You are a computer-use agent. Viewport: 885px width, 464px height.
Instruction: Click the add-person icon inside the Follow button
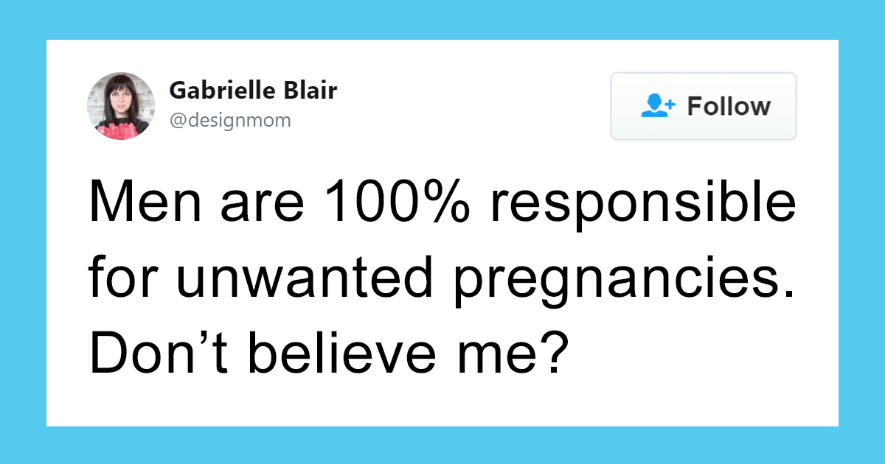(658, 106)
